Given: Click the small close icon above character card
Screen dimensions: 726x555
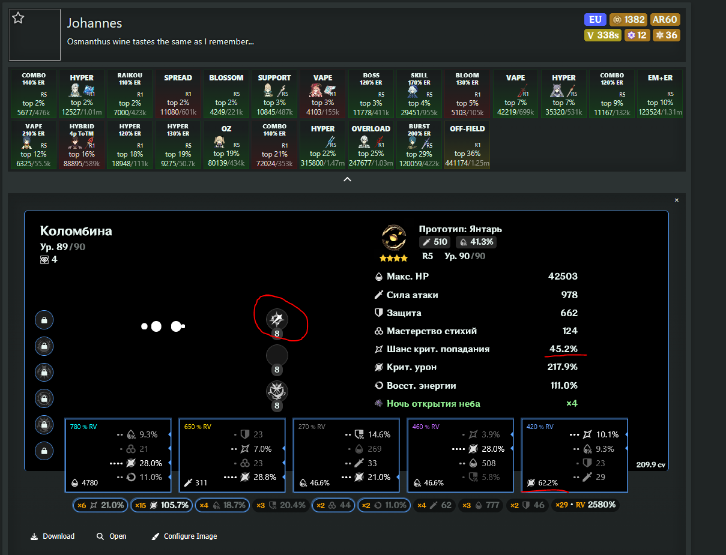Looking at the screenshot, I should 676,200.
